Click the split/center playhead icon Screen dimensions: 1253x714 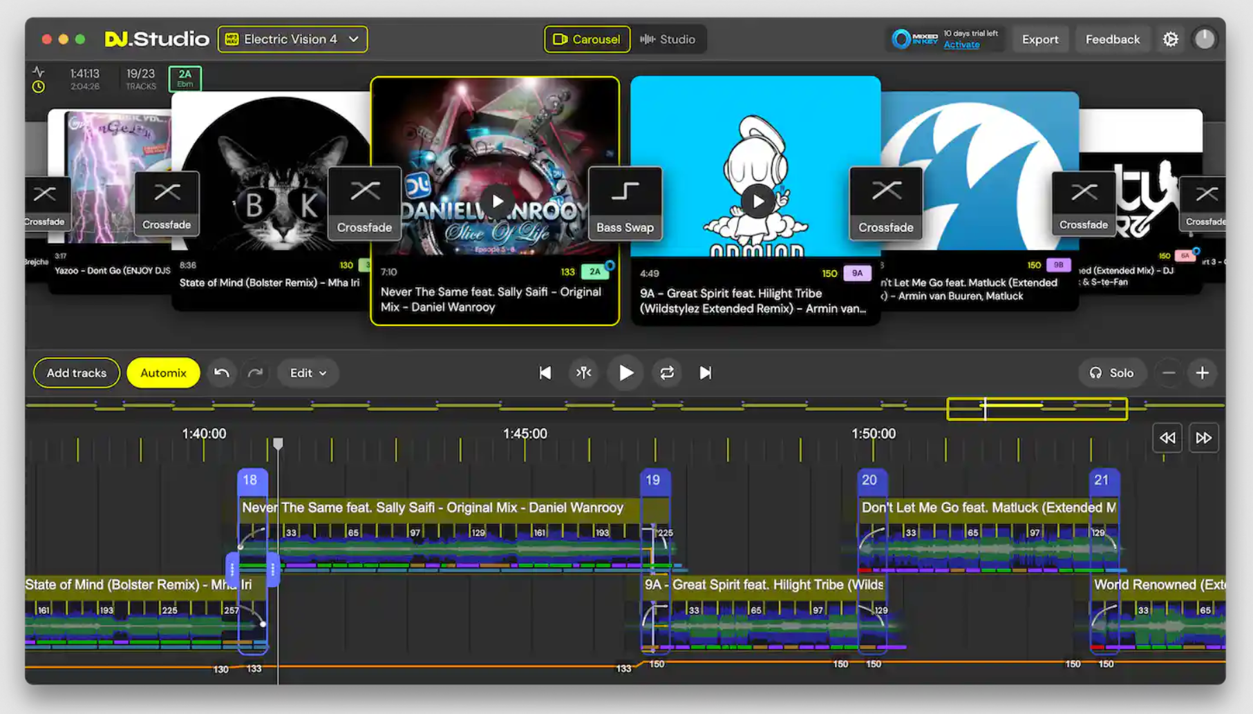coord(584,373)
